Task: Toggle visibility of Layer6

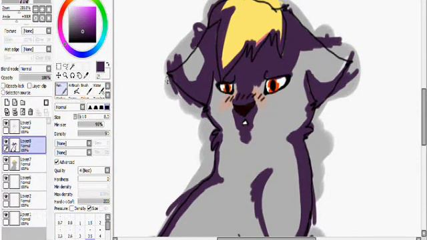Action: (6, 178)
